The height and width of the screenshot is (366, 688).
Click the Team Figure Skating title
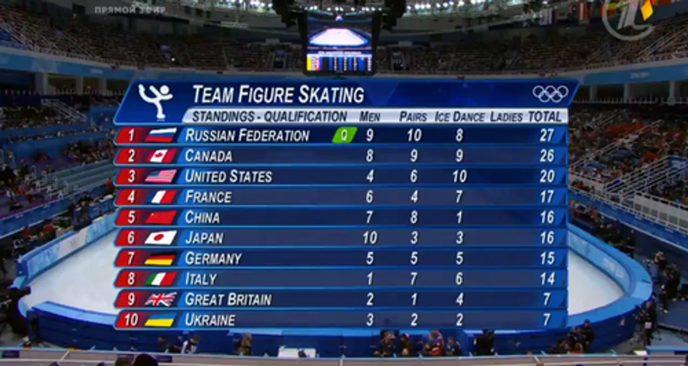278,95
